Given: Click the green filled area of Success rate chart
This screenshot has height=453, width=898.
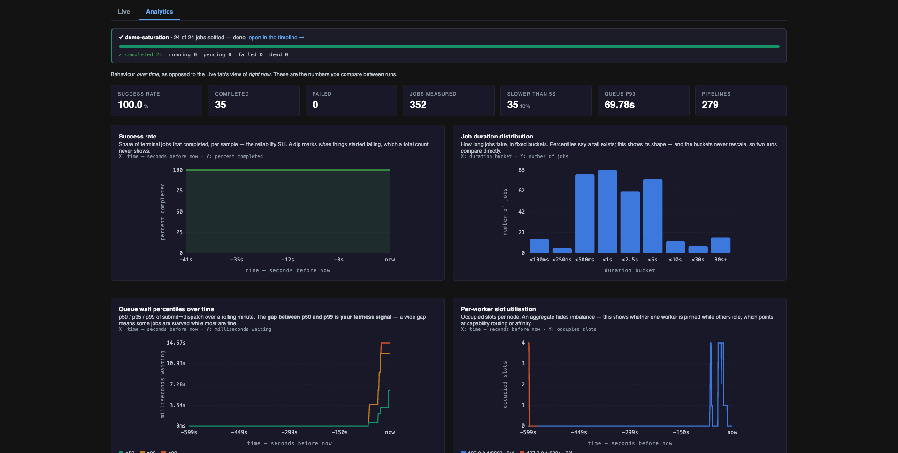Looking at the screenshot, I should [288, 212].
